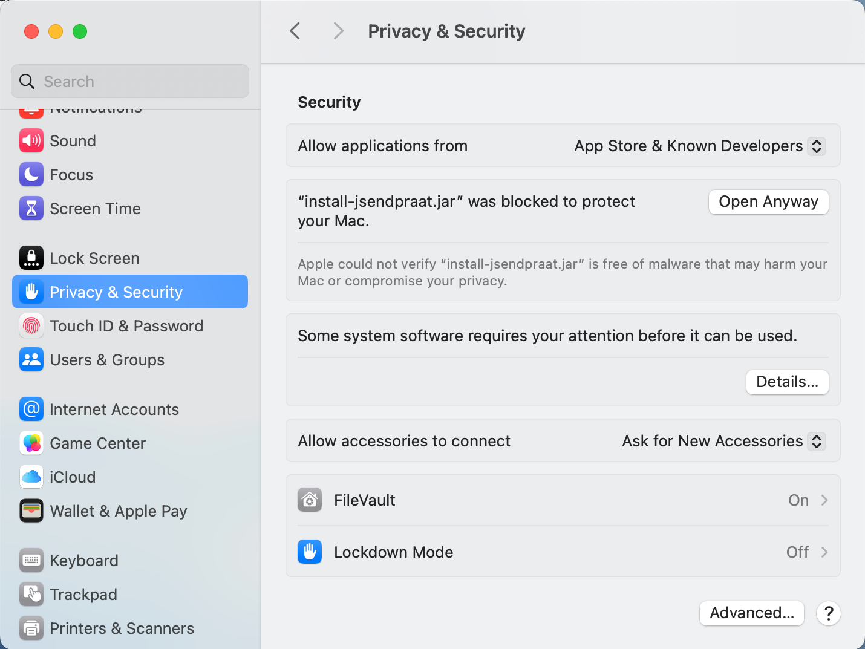Click the Internet Accounts @ icon

pos(31,409)
